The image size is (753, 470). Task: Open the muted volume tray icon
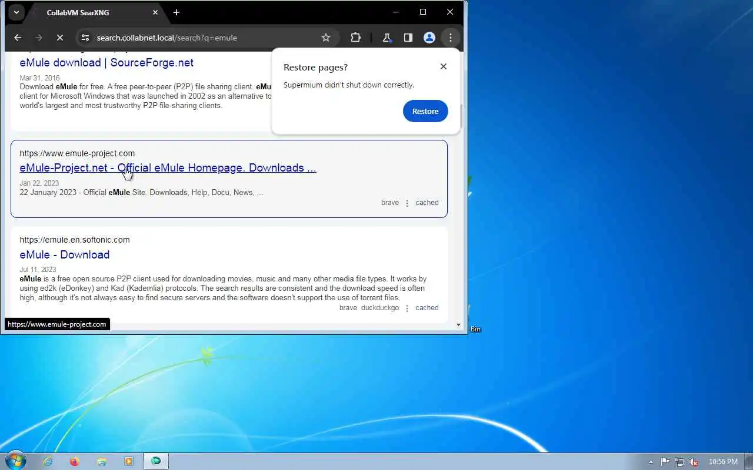[x=694, y=462]
